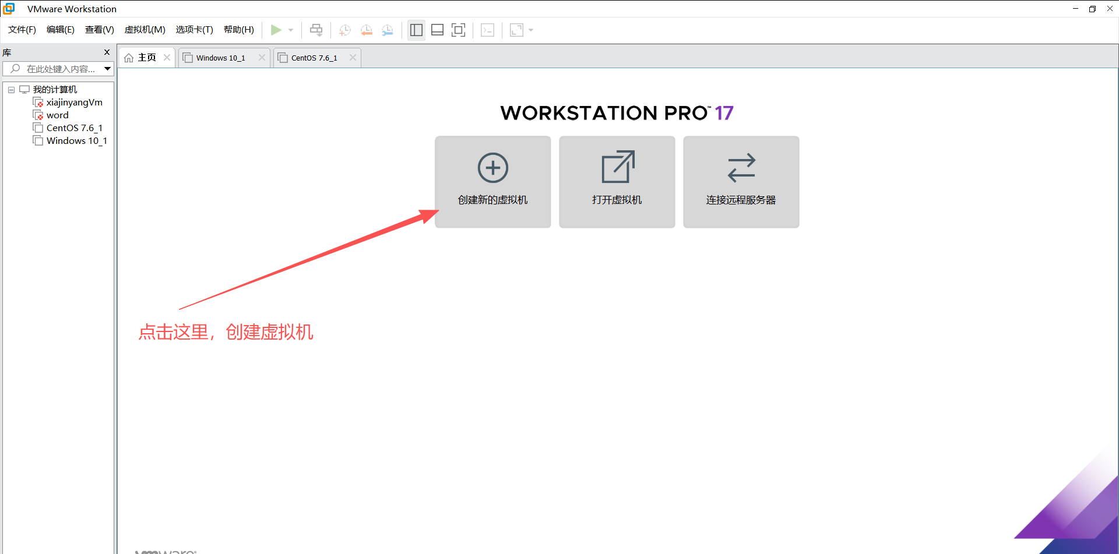Collapse the 我的计算机 tree node
1119x554 pixels.
click(x=11, y=90)
